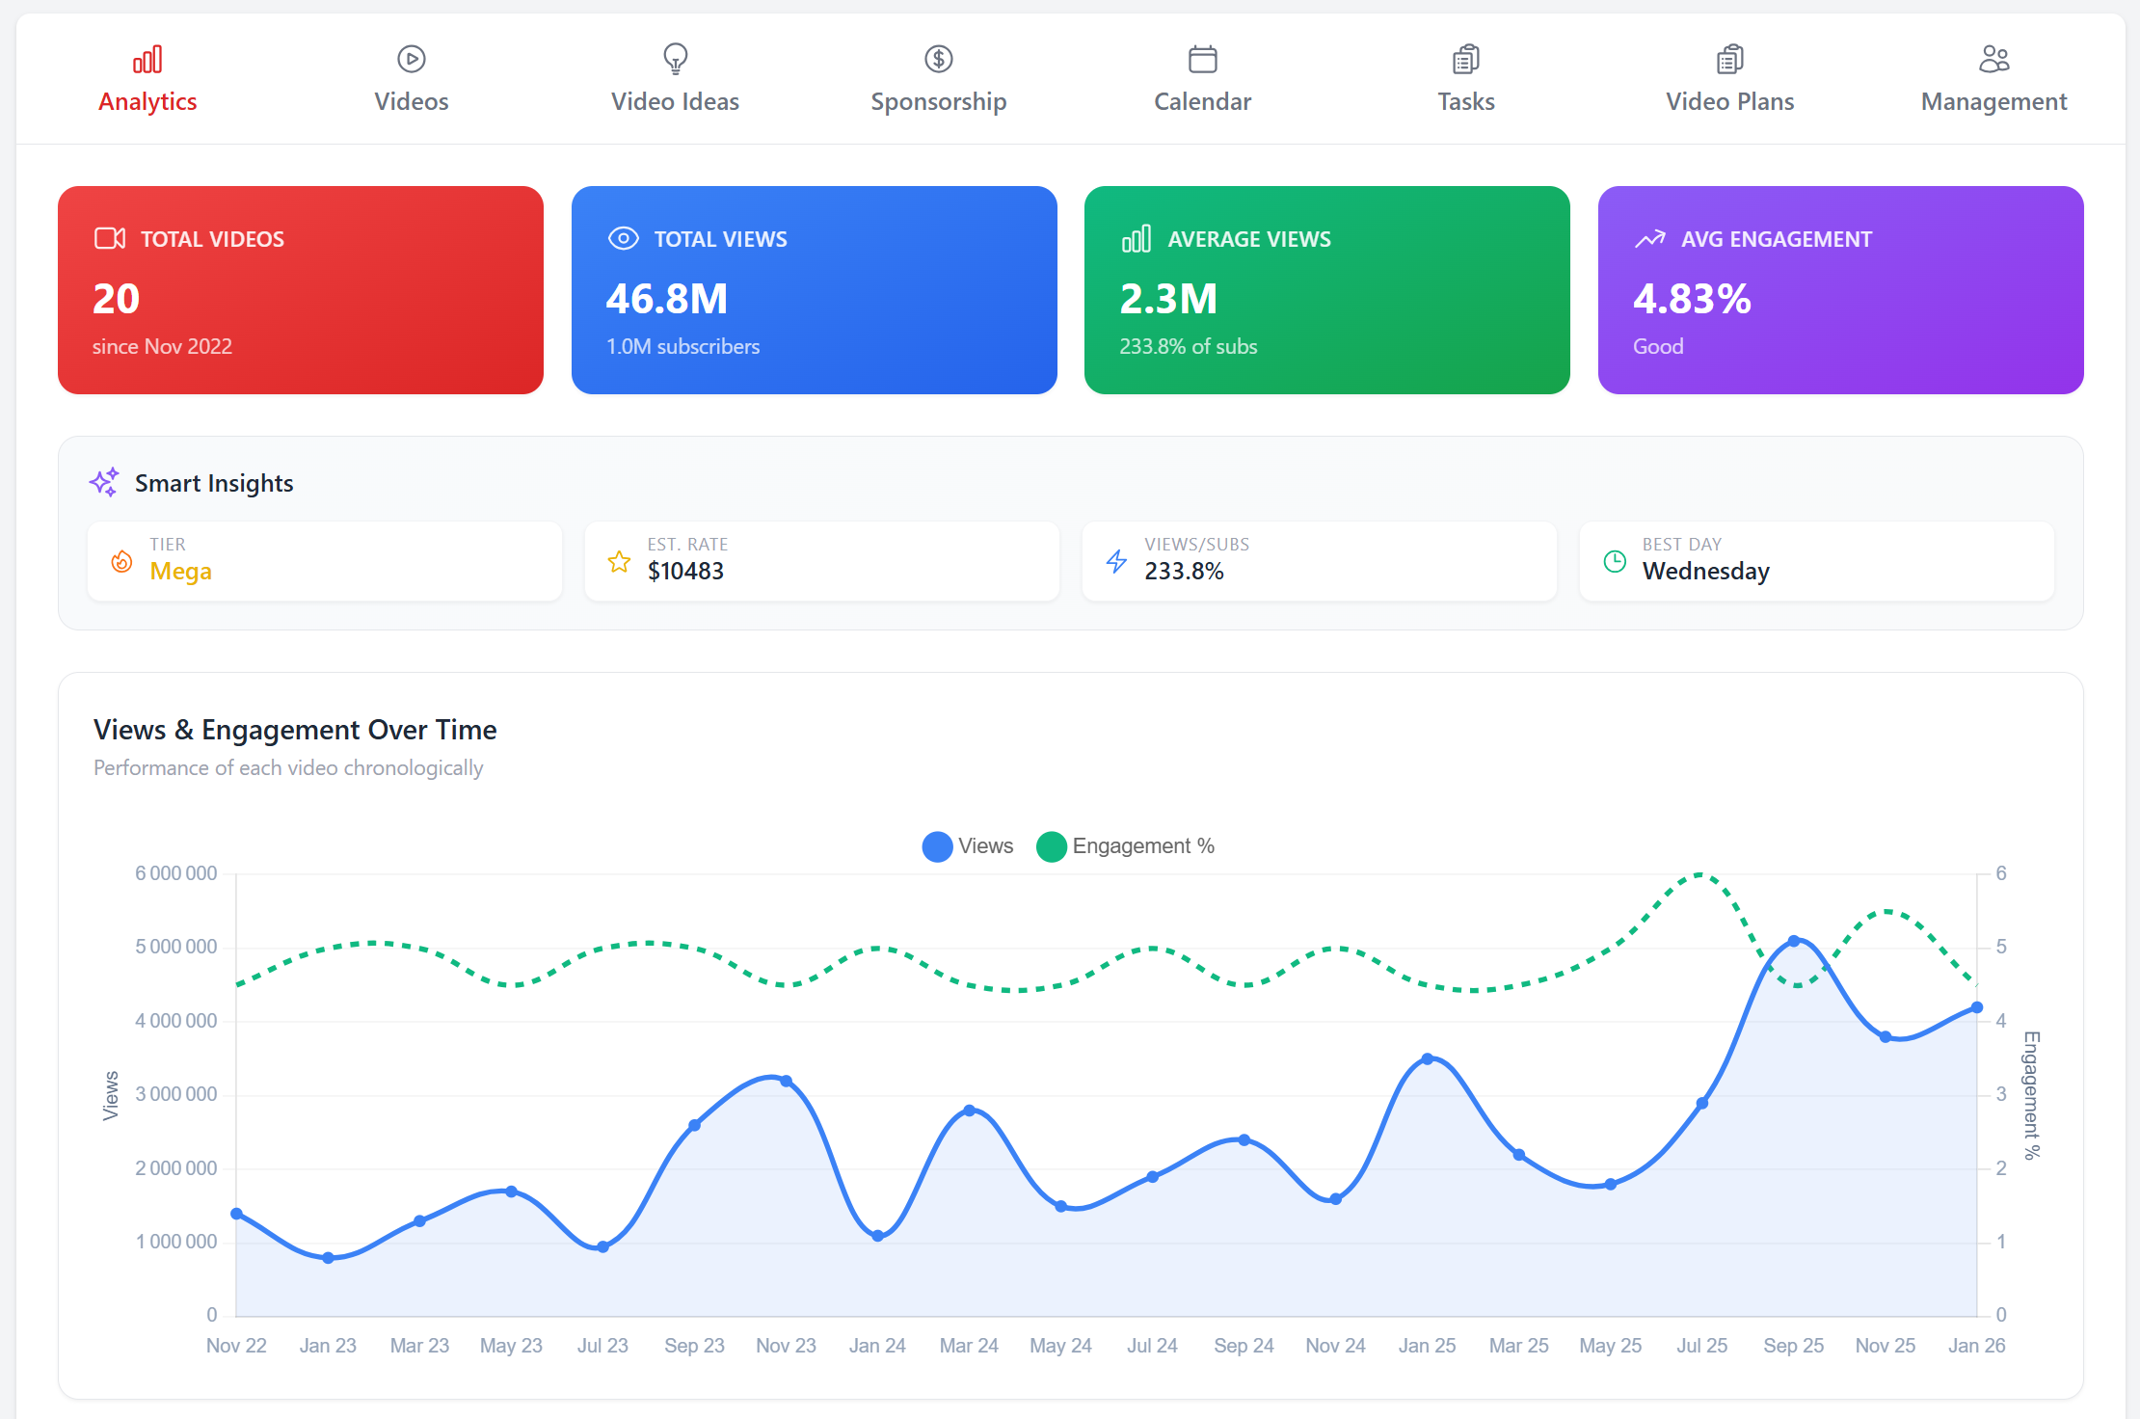Click the star icon in the Est. Rate insight
This screenshot has width=2140, height=1419.
pos(619,561)
